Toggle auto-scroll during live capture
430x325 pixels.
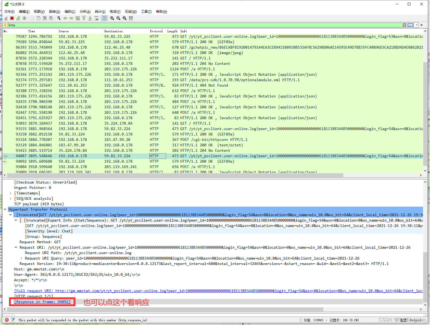tap(96, 18)
